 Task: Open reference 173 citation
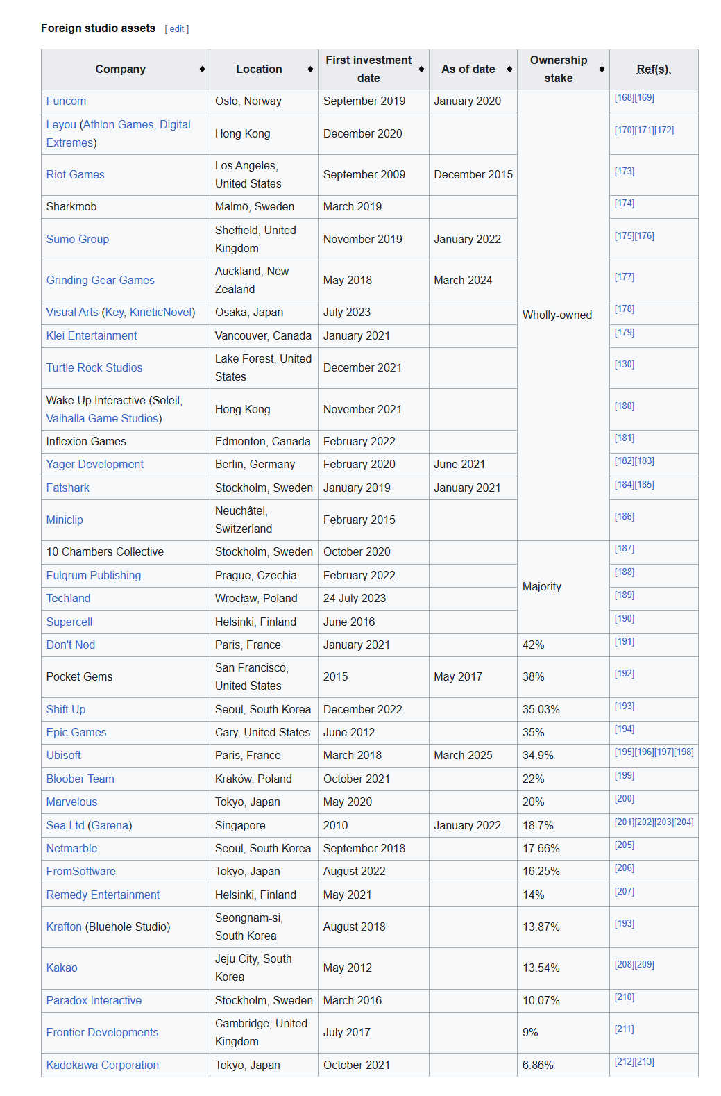click(624, 172)
